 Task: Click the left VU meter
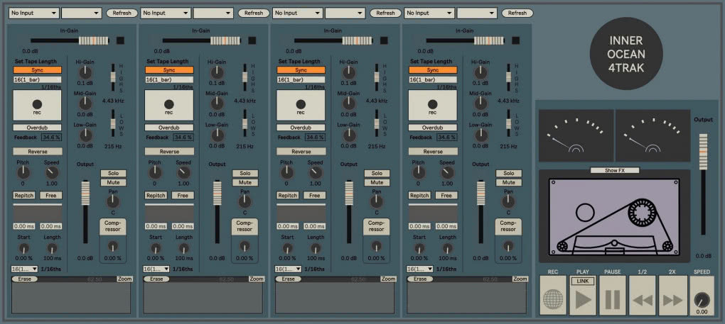pos(576,135)
